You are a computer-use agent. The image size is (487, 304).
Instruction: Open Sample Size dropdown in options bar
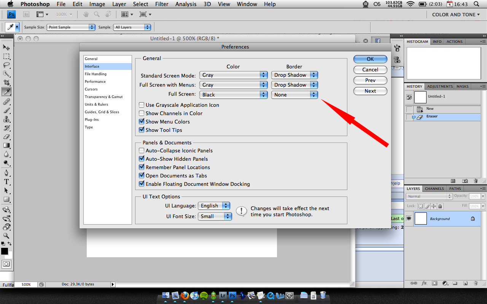(x=71, y=27)
